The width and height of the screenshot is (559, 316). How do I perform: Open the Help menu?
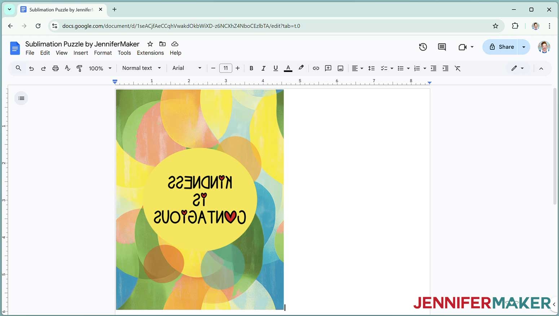(x=176, y=53)
